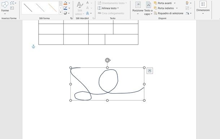
Task: Click the WordArt text effects A icon
Action: [88, 13]
